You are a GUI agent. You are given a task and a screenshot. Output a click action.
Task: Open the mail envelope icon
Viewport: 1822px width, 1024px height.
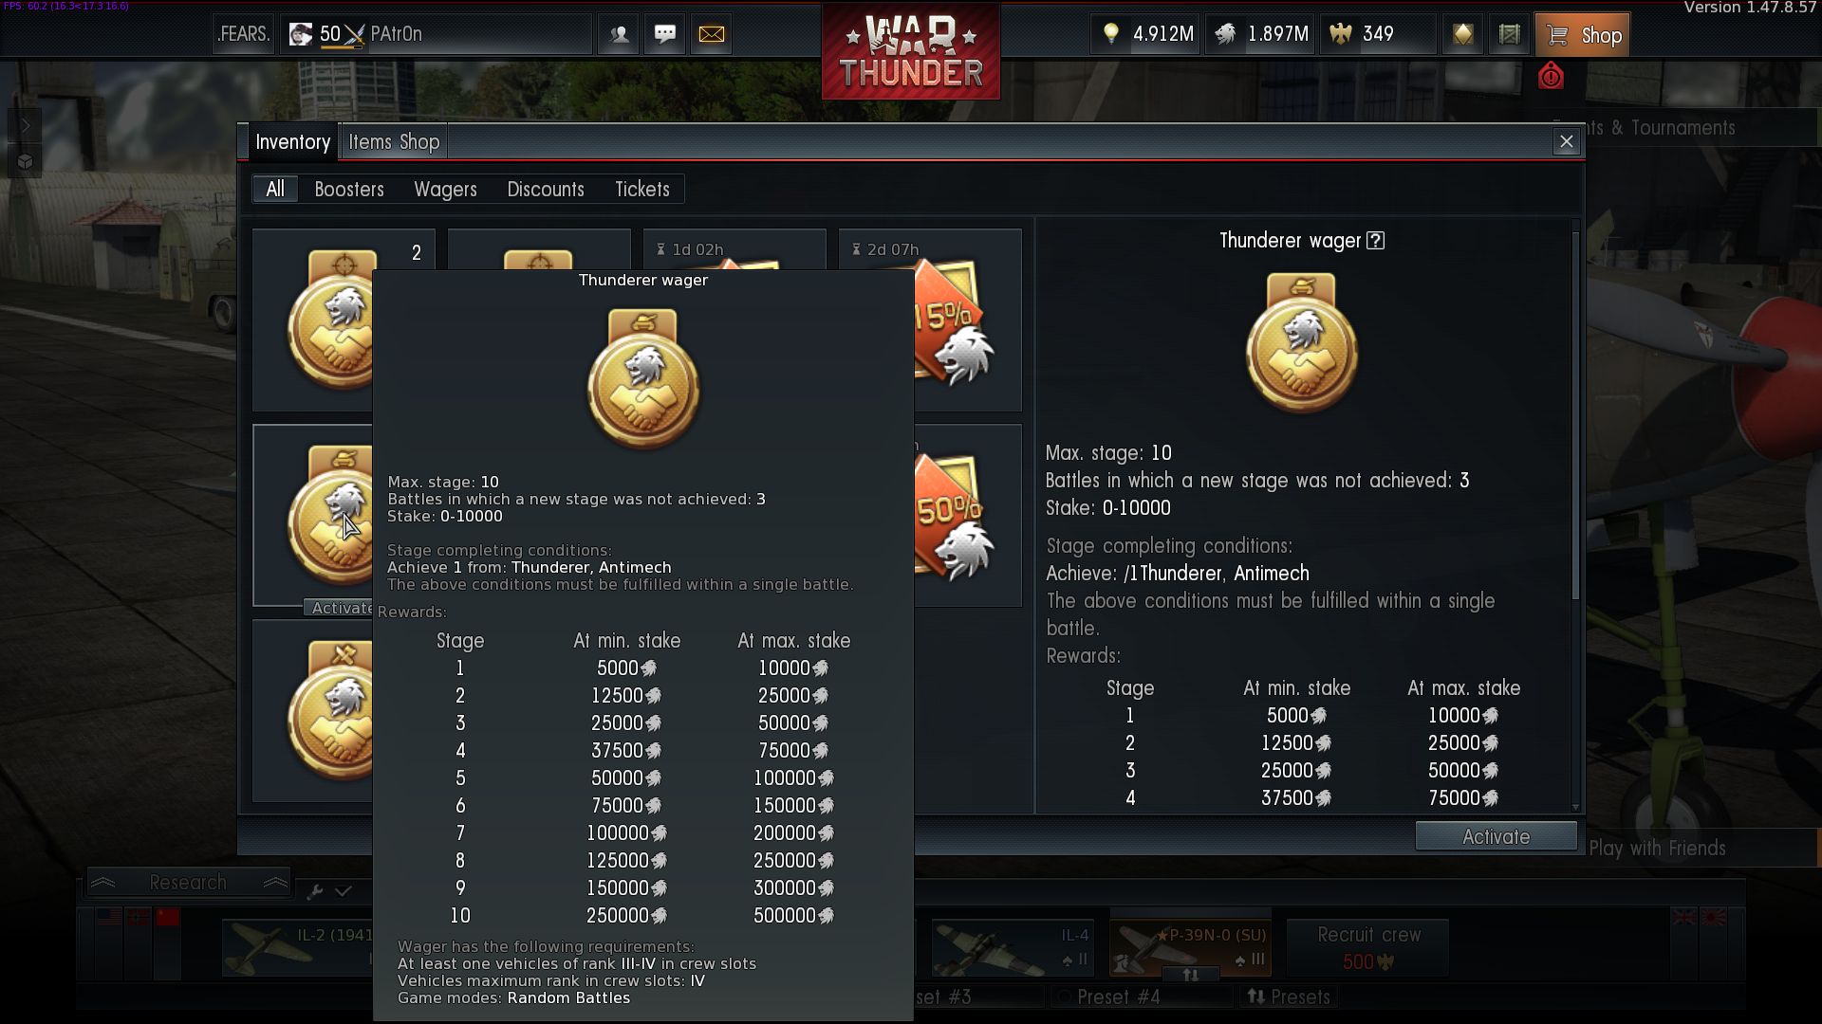[711, 34]
